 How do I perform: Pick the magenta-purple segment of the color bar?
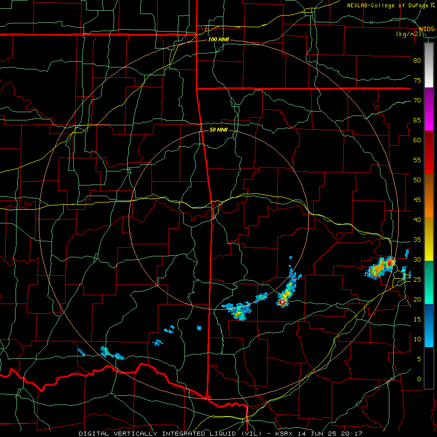pos(429,109)
